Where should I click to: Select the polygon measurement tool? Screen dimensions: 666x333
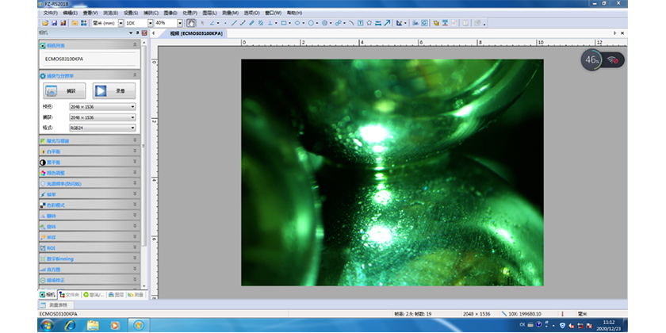369,23
